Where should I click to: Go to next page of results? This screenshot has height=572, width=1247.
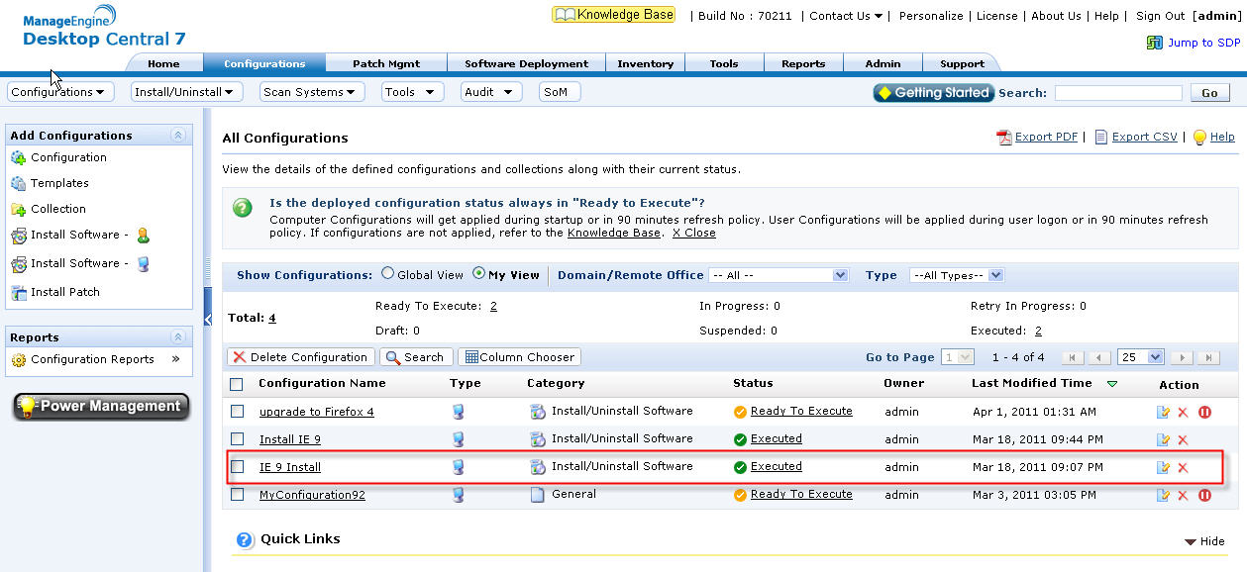point(1182,358)
